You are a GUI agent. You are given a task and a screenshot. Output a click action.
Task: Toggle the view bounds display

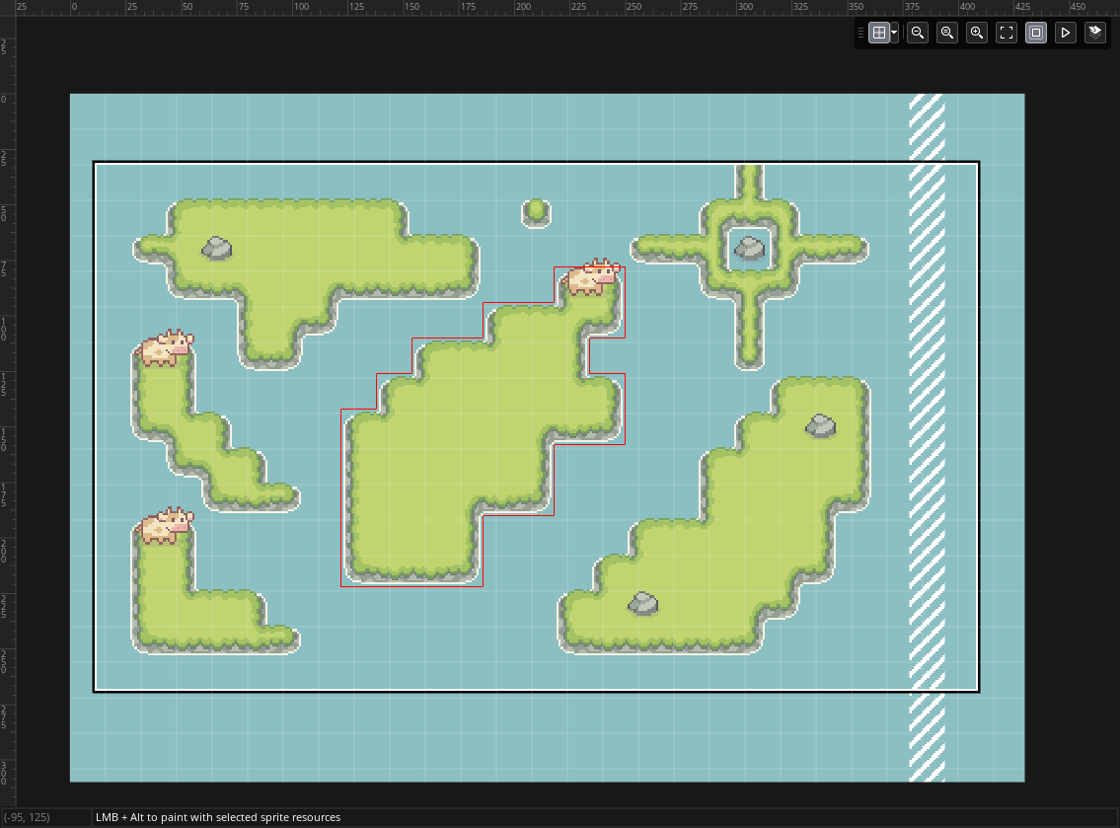1036,33
